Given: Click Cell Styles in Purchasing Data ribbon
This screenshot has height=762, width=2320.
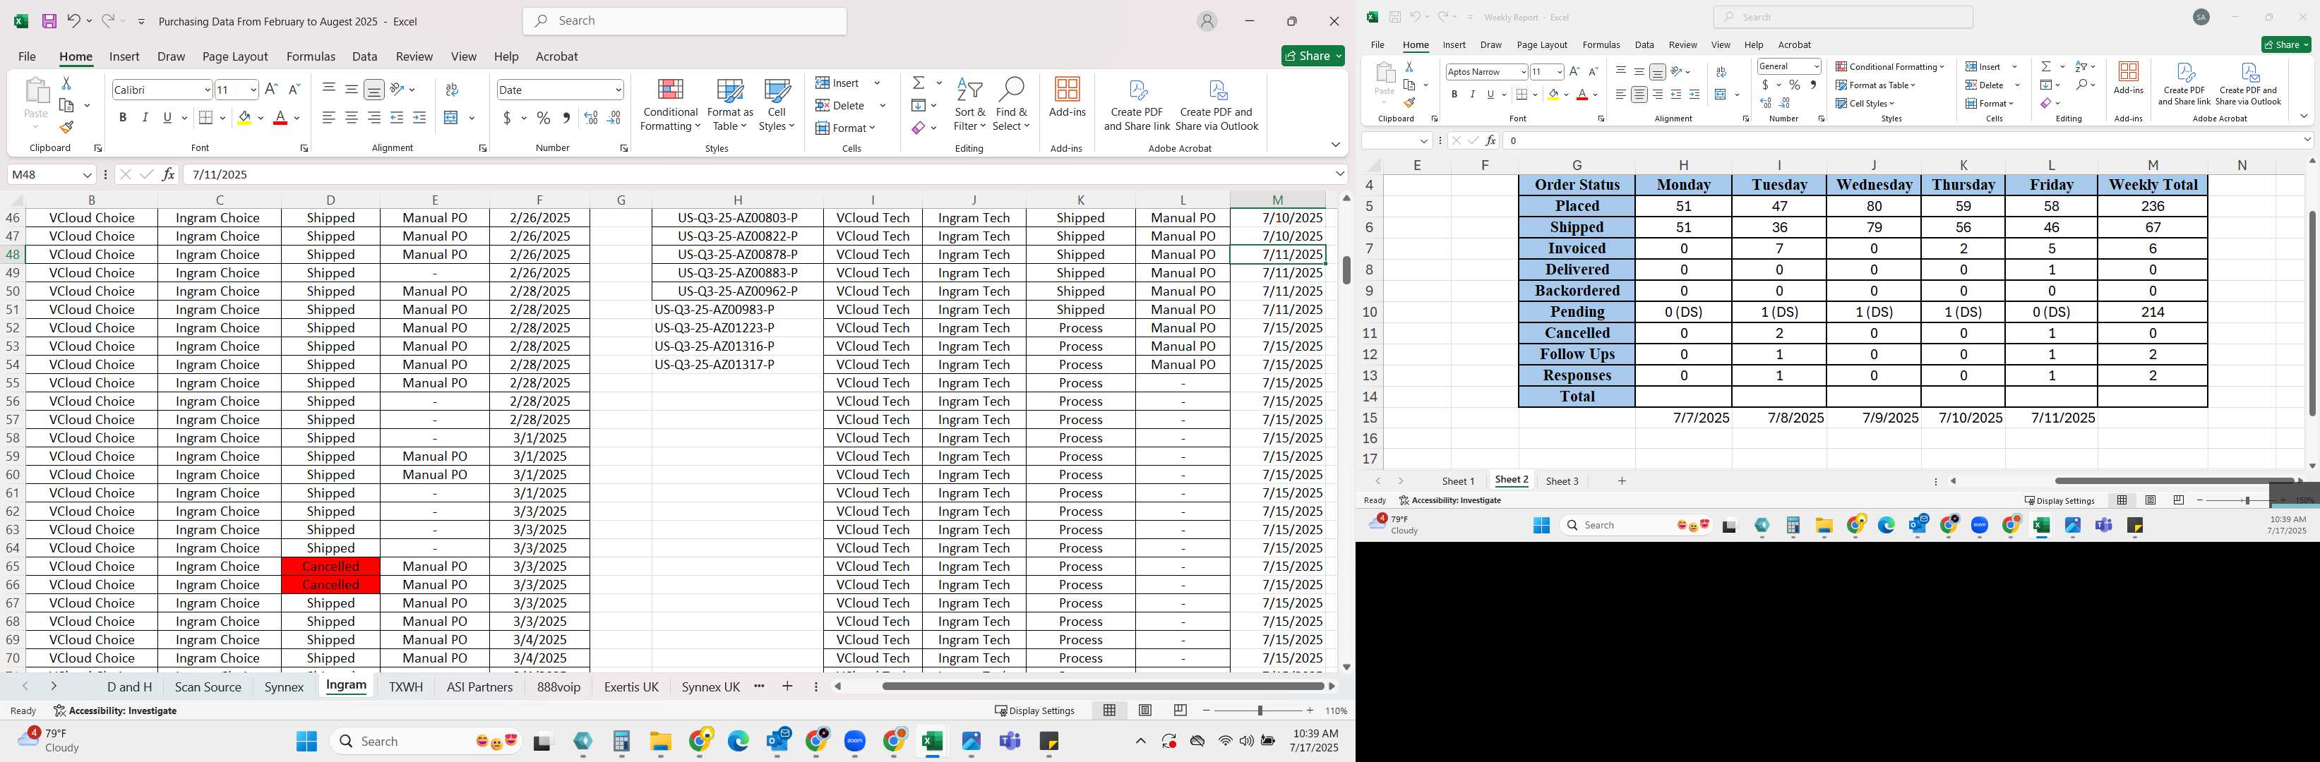Looking at the screenshot, I should click(x=777, y=105).
